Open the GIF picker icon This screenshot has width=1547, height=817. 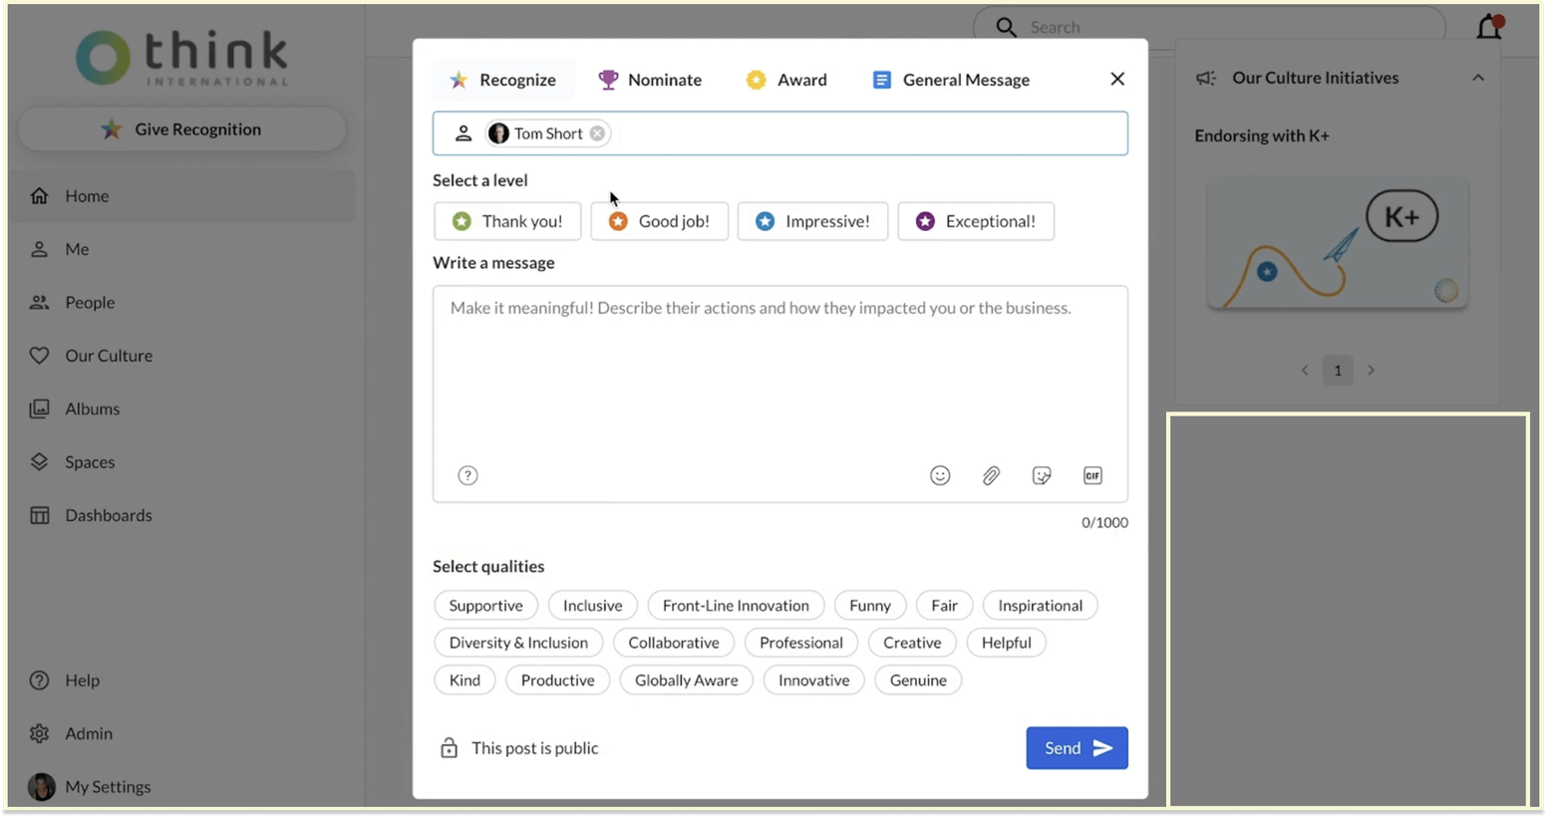[1092, 475]
